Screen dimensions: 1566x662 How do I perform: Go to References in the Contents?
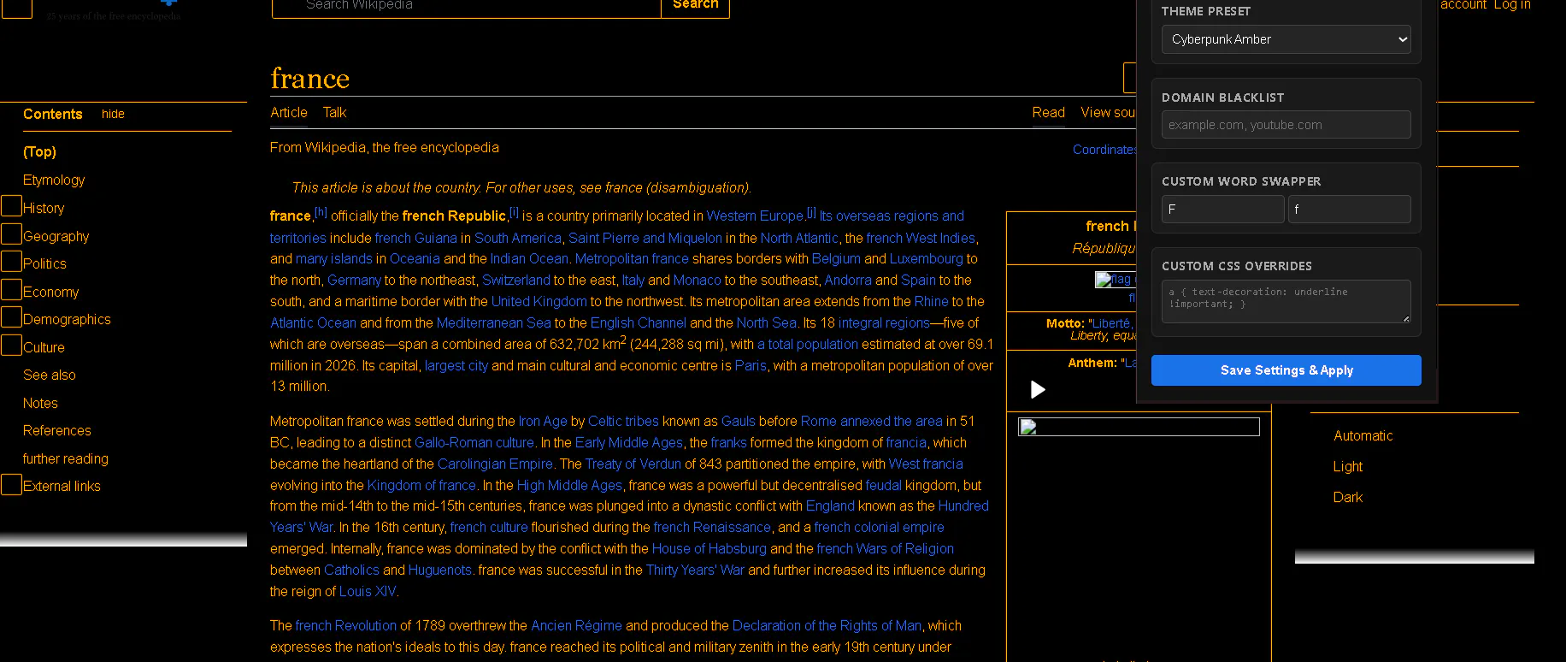(x=57, y=430)
